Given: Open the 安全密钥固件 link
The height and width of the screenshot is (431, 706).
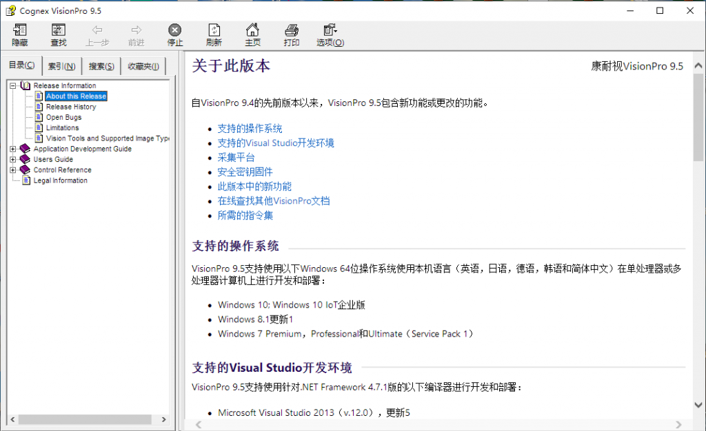Looking at the screenshot, I should pyautogui.click(x=245, y=171).
